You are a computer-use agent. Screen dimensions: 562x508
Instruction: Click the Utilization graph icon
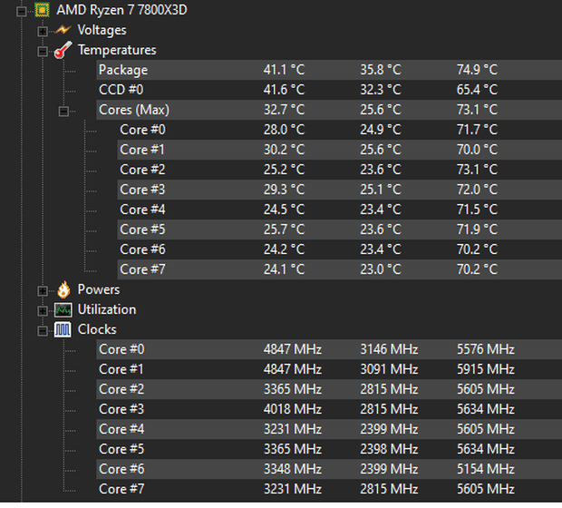pyautogui.click(x=63, y=309)
